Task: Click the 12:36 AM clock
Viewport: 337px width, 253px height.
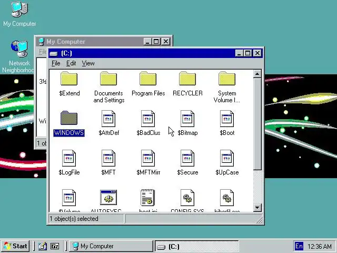Action: click(x=320, y=246)
